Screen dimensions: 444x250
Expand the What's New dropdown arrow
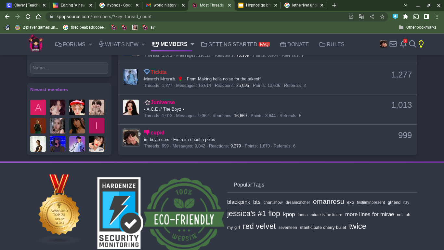[x=143, y=45]
